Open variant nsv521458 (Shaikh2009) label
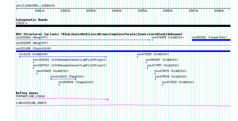This screenshot has width=238, height=121. click(x=34, y=49)
